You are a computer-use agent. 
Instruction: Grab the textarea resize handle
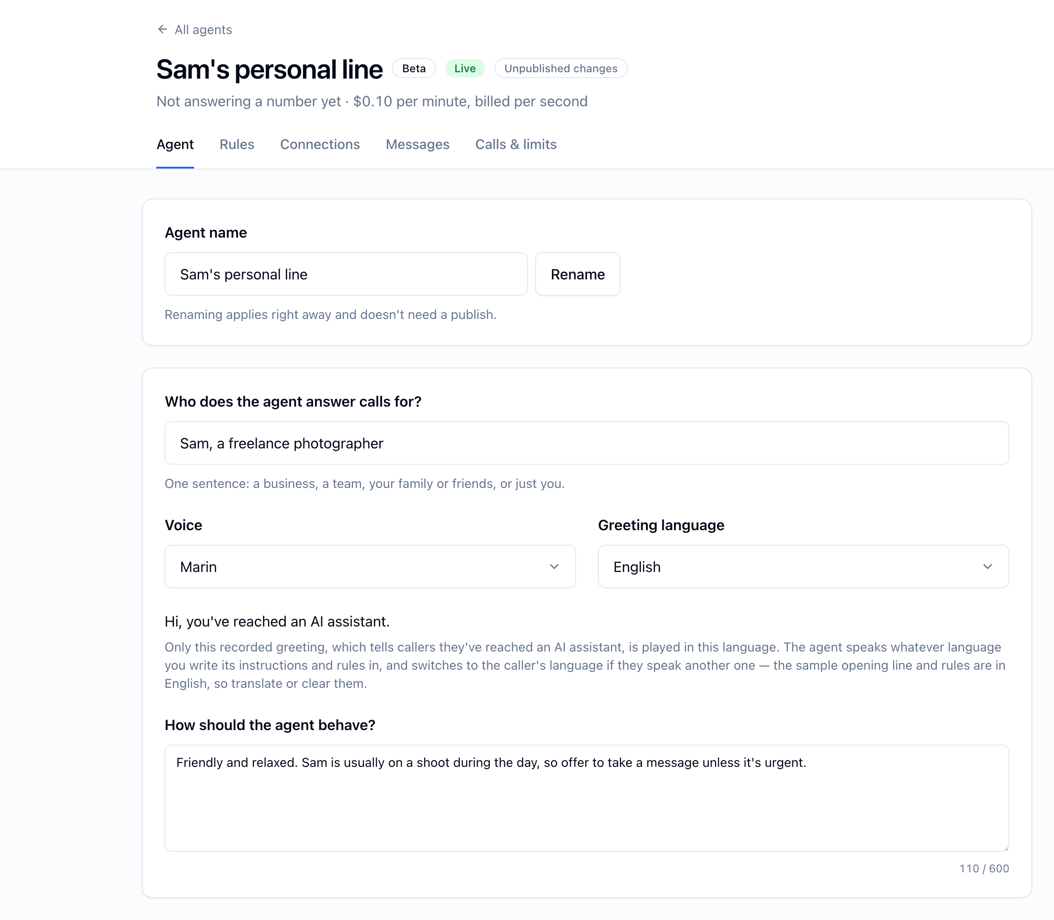point(1005,848)
